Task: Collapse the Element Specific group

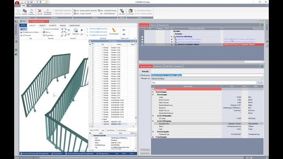Action: 153,132
